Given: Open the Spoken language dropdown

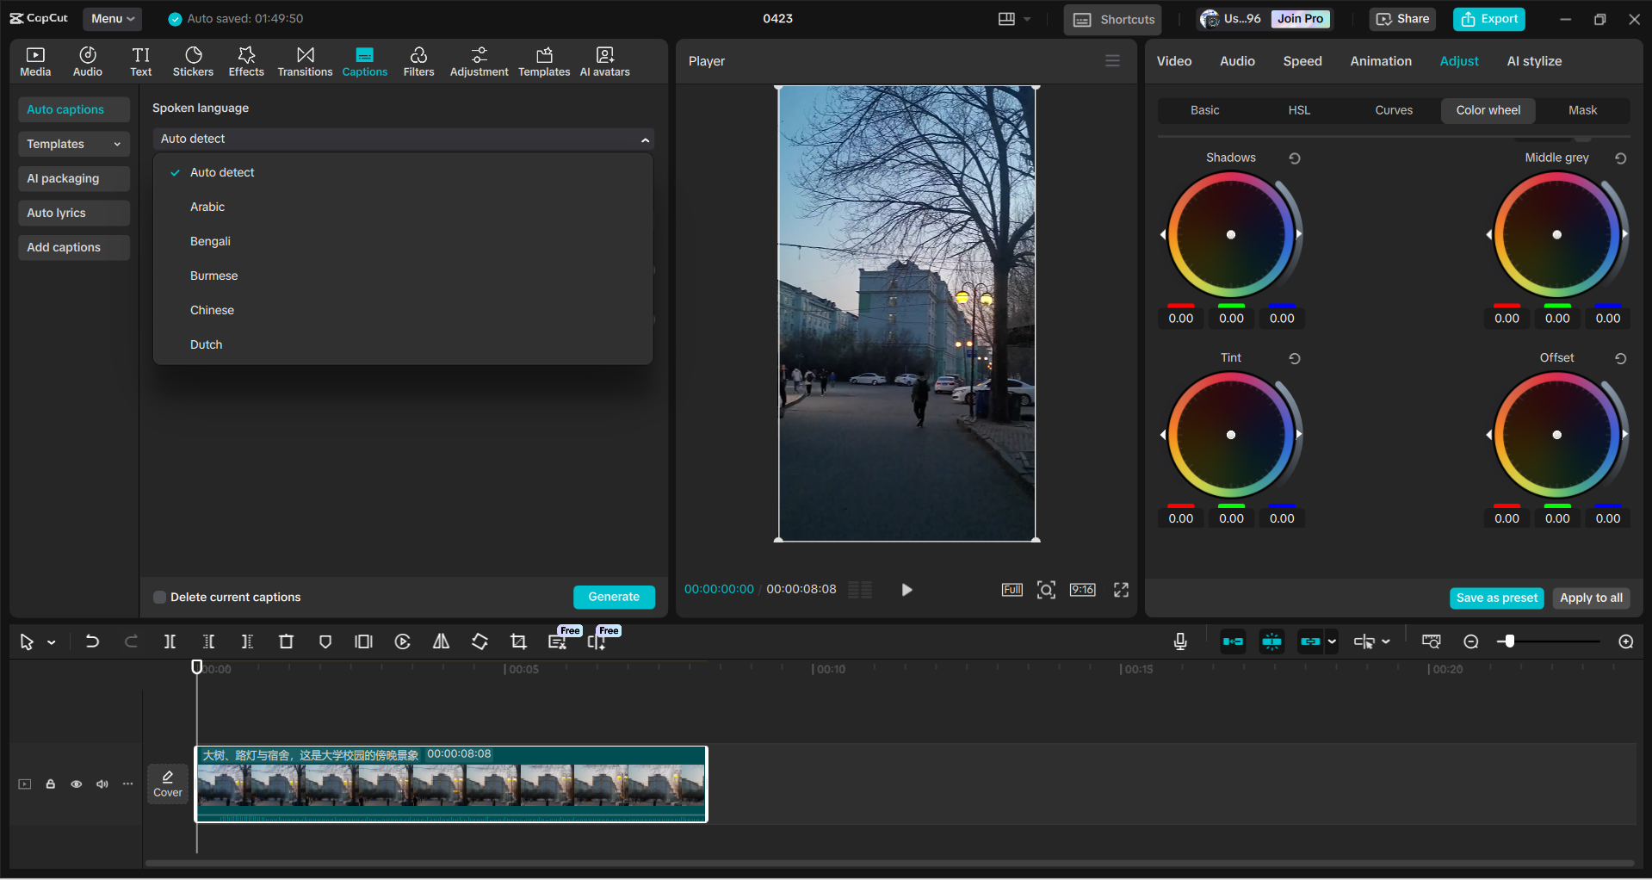Looking at the screenshot, I should 403,139.
